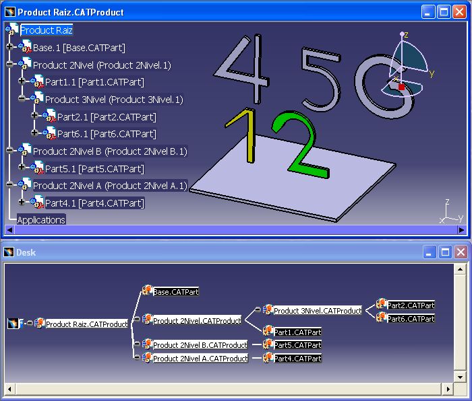Click the Product Raiz root icon in tree
Screen dimensions: 472x401
click(x=12, y=30)
